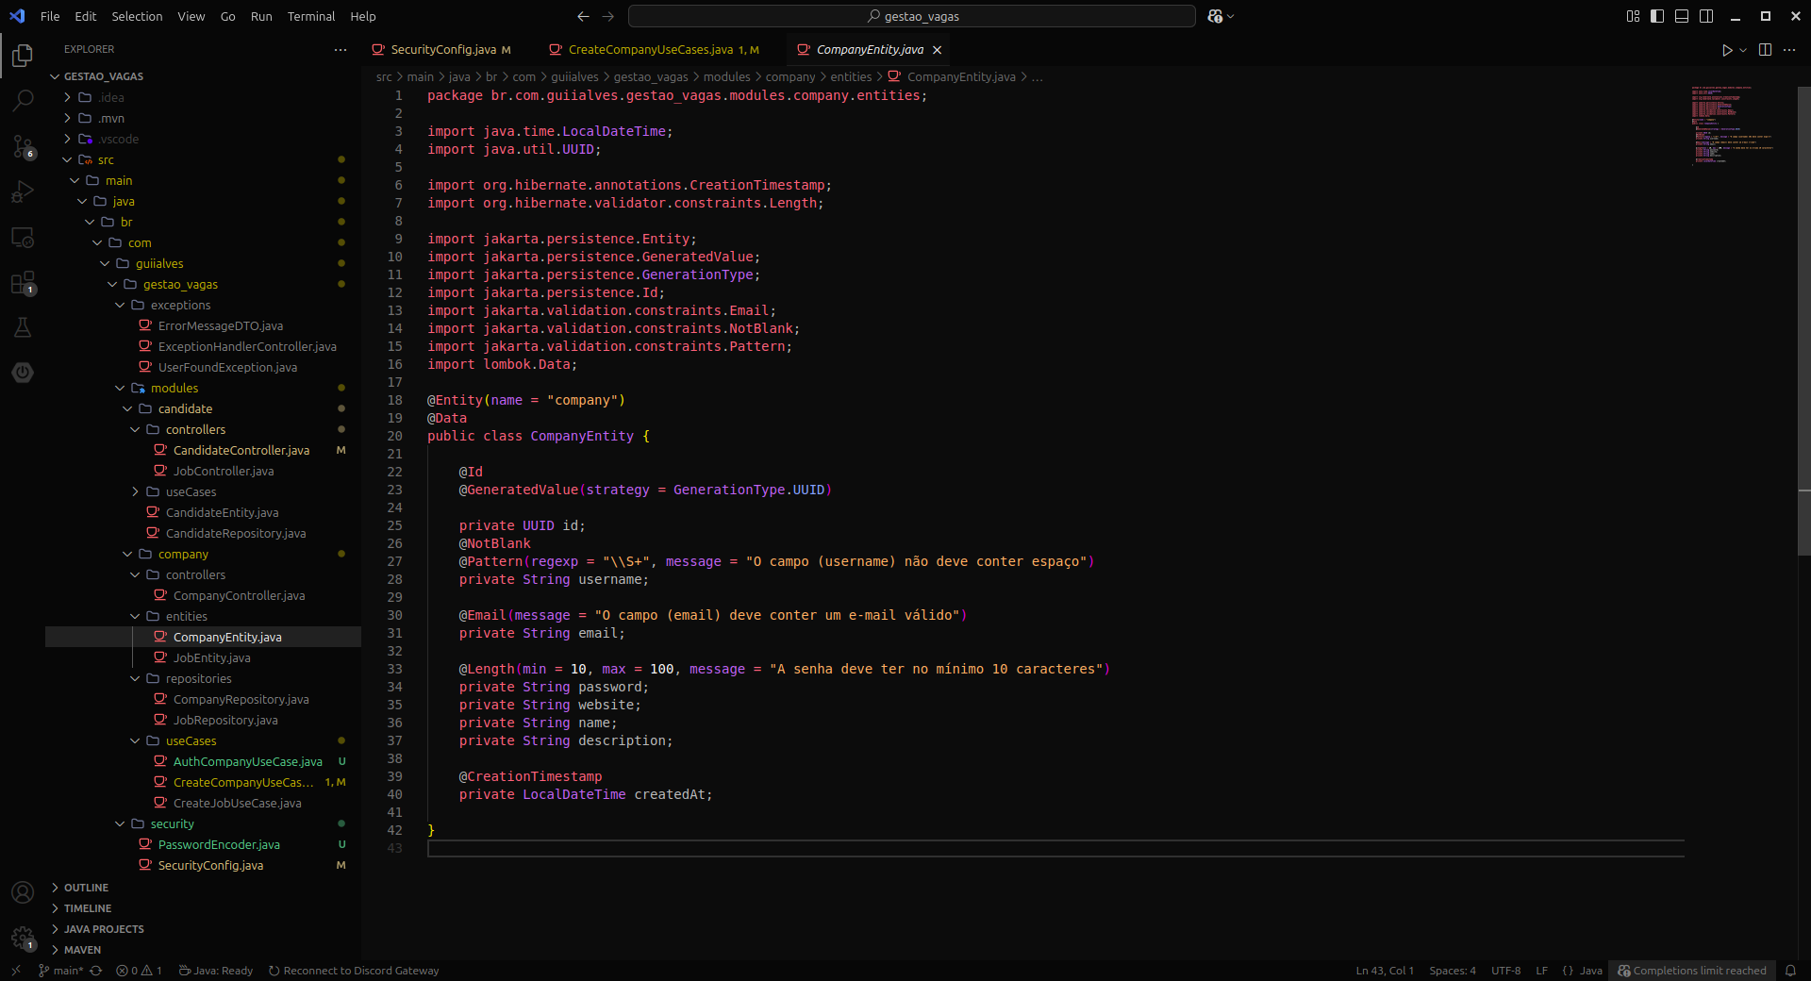
Task: Click the editor minimap code preview
Action: pos(1734,125)
